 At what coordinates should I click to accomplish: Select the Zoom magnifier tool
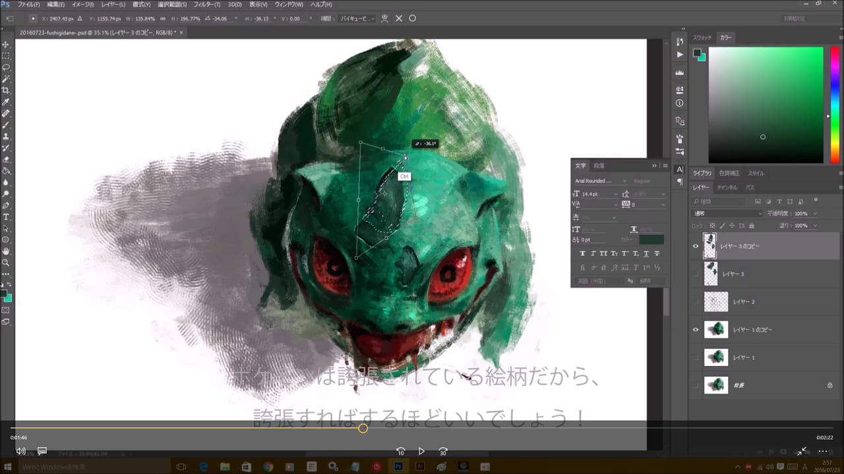click(x=6, y=262)
